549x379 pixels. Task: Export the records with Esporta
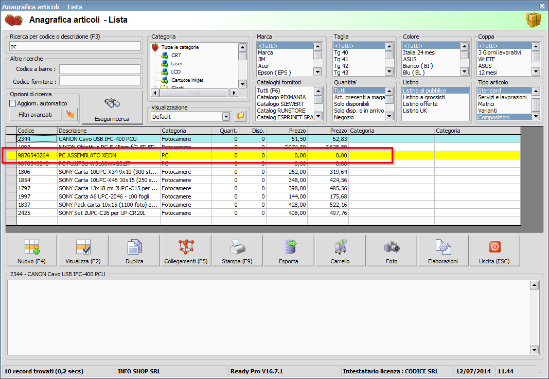point(289,250)
